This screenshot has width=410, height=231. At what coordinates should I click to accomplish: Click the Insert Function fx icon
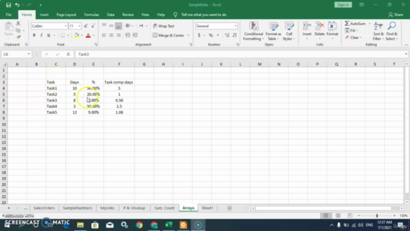(x=69, y=54)
